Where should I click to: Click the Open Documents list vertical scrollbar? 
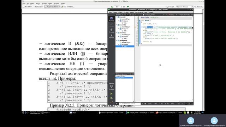[x=133, y=89]
